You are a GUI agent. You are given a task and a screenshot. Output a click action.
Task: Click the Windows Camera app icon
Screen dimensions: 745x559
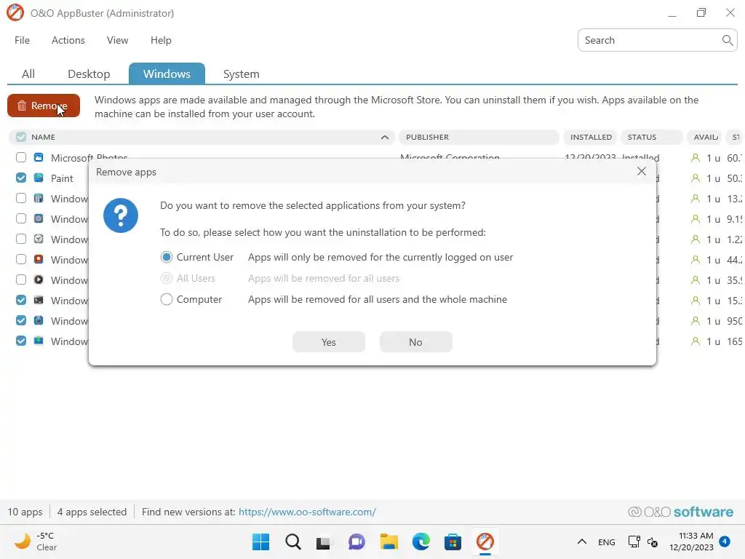(x=39, y=218)
